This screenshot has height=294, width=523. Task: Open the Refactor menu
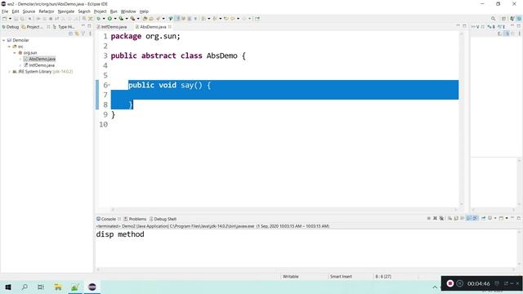pos(47,11)
